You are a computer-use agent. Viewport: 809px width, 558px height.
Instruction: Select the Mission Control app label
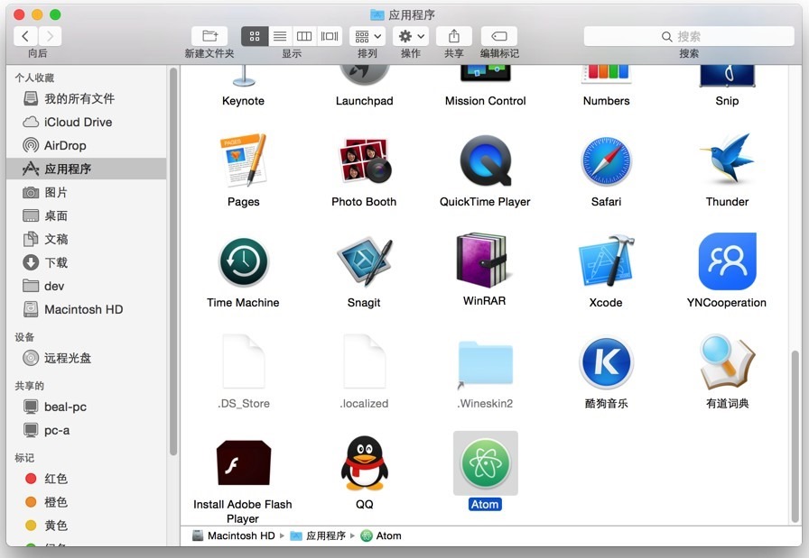click(486, 101)
